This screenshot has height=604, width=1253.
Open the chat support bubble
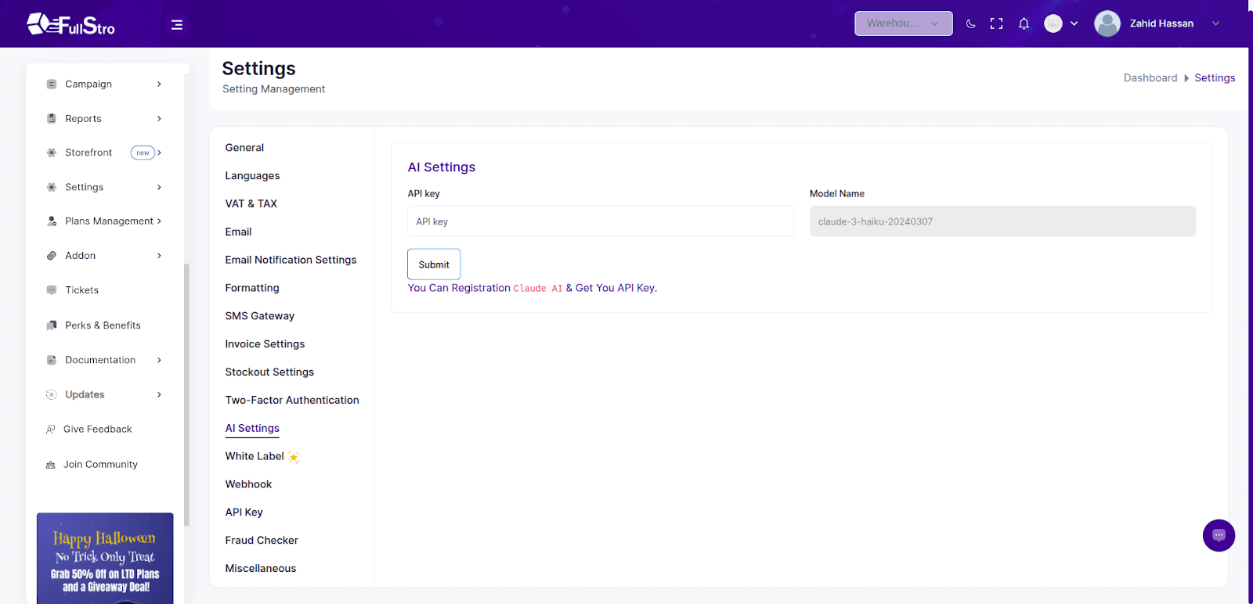coord(1219,535)
